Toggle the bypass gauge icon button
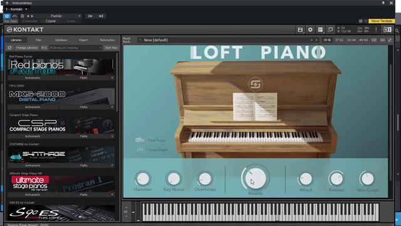The height and width of the screenshot is (226, 401). point(14,16)
